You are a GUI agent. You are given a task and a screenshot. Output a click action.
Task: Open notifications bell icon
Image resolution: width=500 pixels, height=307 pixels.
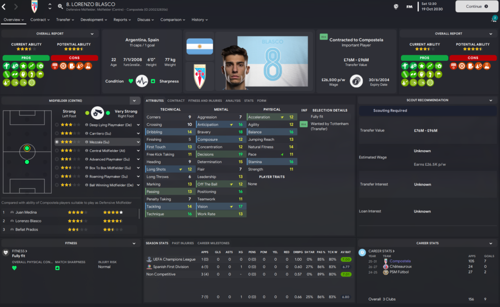click(494, 19)
